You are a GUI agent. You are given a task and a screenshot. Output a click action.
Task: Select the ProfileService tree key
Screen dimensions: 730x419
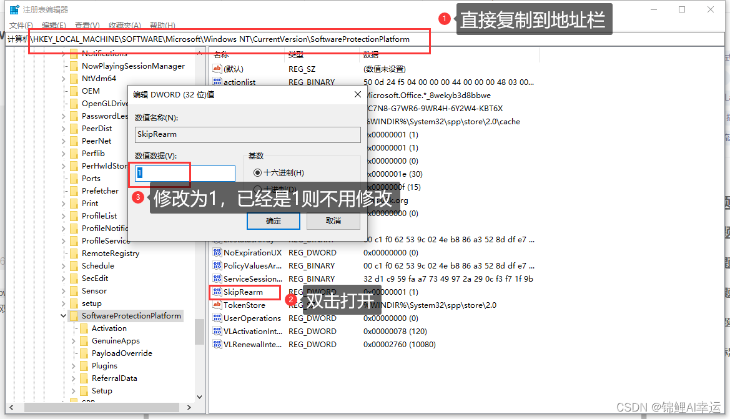[106, 240]
